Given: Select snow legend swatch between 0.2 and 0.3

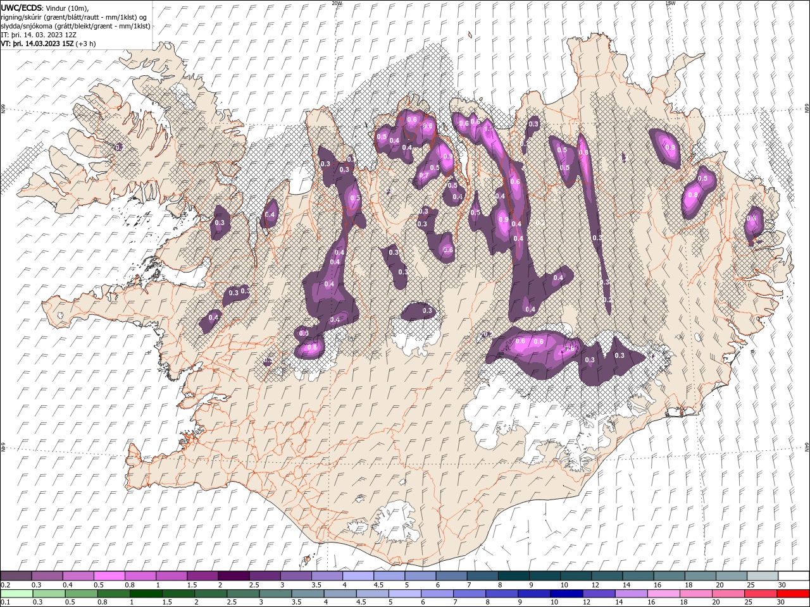Looking at the screenshot, I should pyautogui.click(x=16, y=576).
